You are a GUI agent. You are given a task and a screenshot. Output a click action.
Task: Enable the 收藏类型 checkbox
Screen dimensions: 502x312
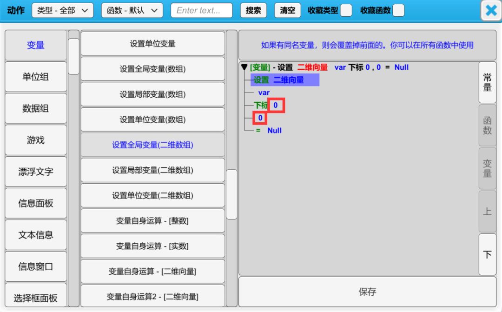[346, 11]
